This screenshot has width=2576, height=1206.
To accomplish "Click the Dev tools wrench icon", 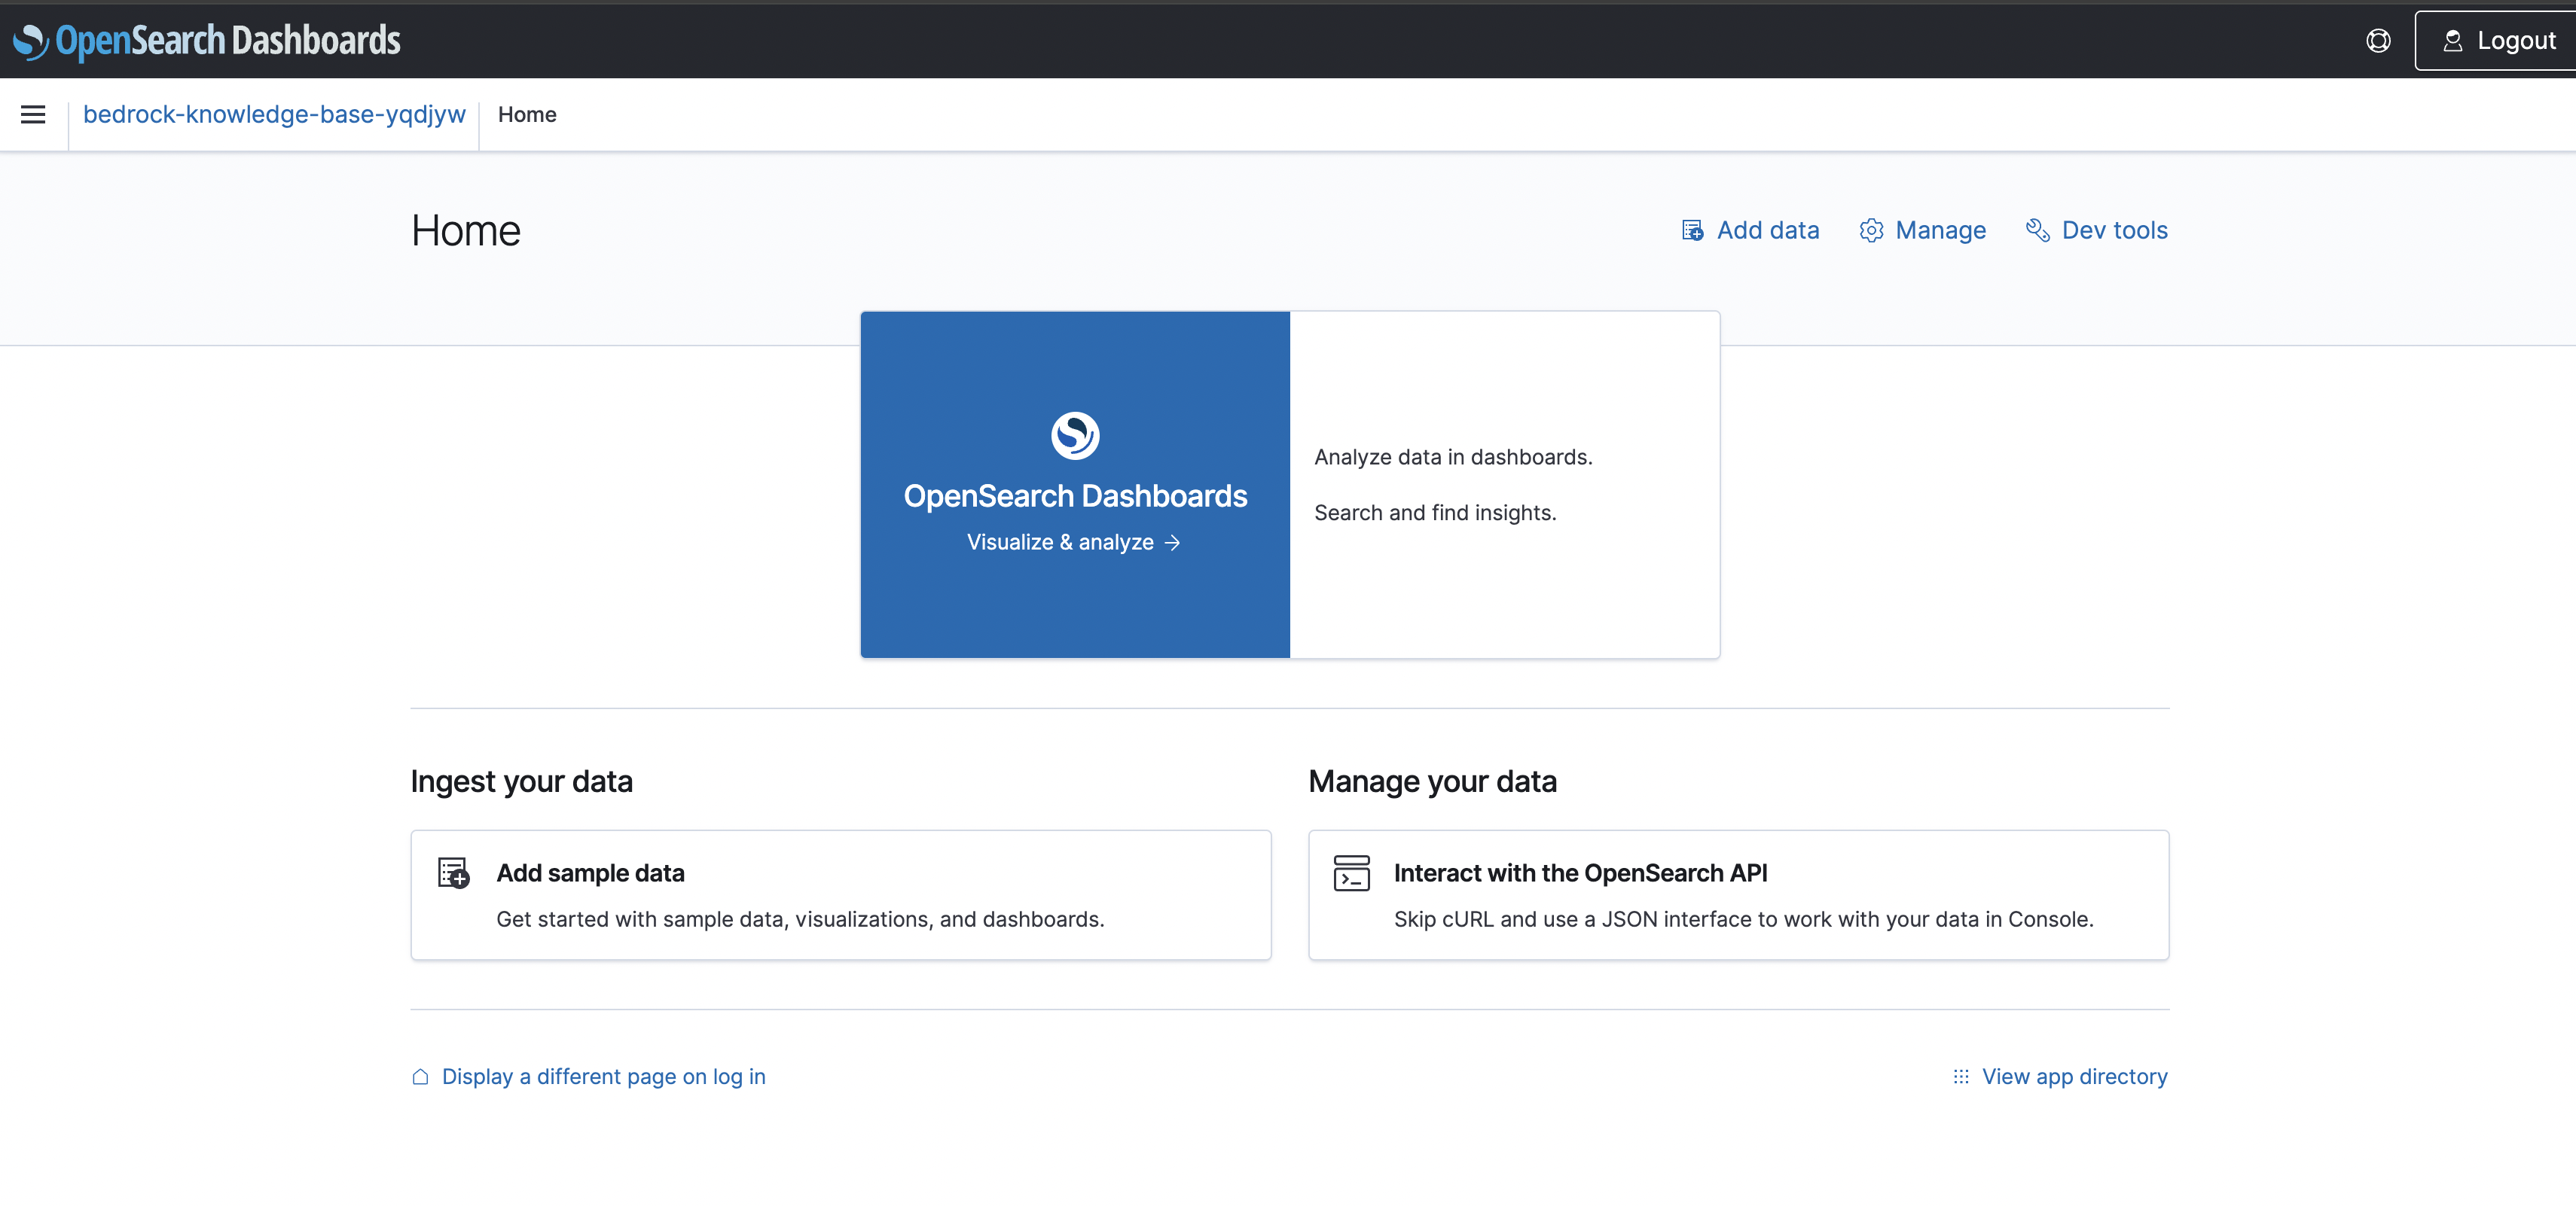I will (x=2037, y=231).
